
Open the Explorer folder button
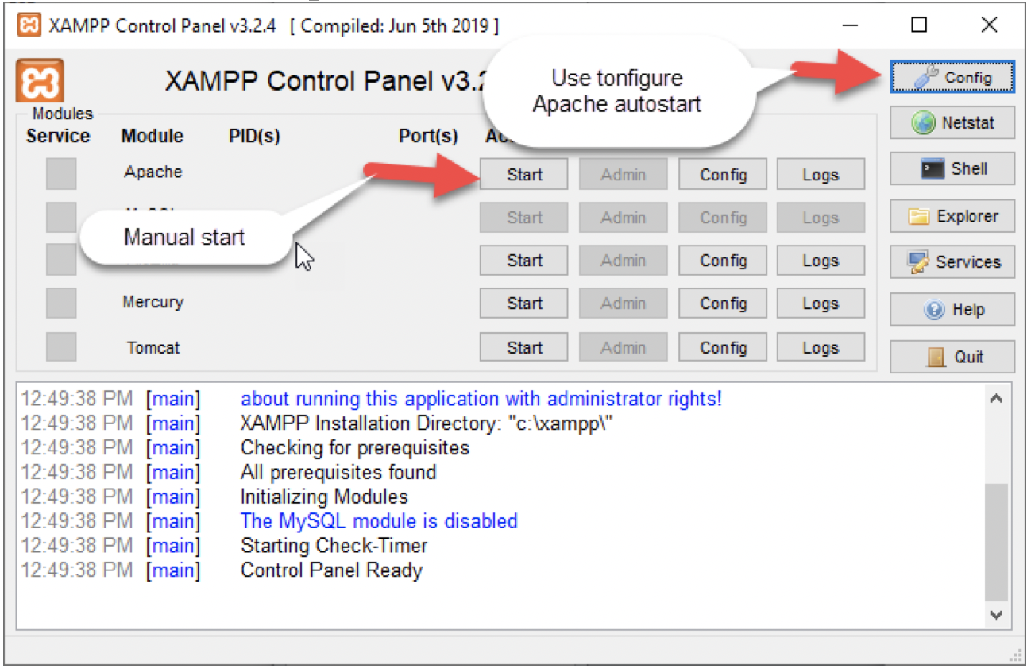[952, 216]
